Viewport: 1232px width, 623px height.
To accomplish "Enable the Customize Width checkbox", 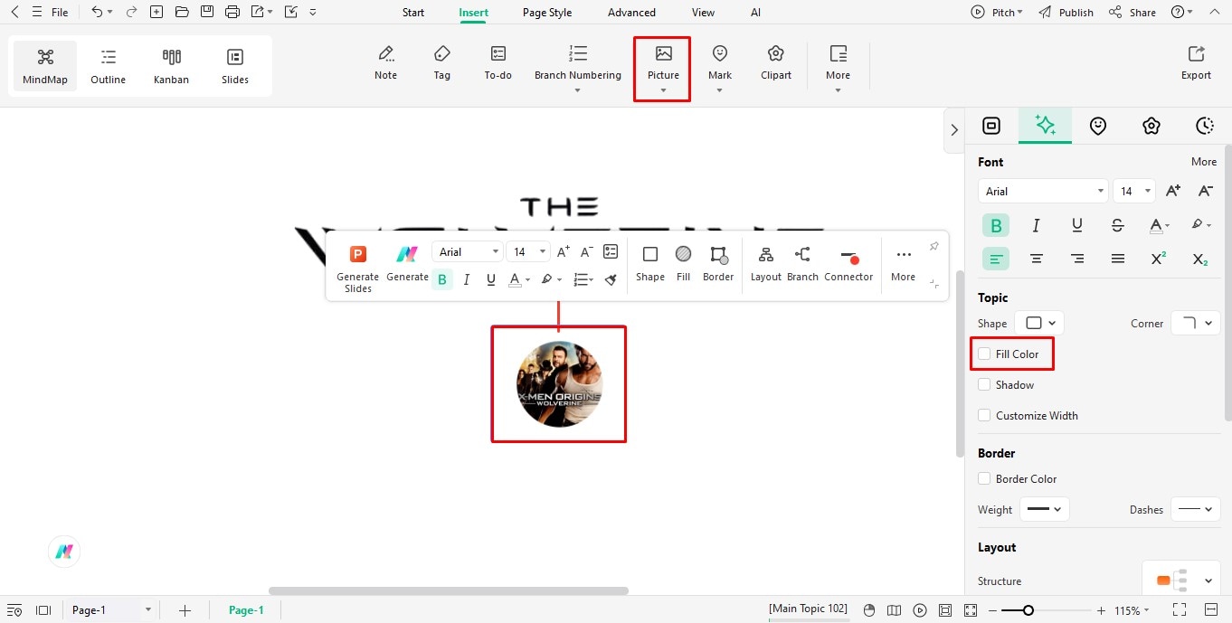I will (984, 415).
